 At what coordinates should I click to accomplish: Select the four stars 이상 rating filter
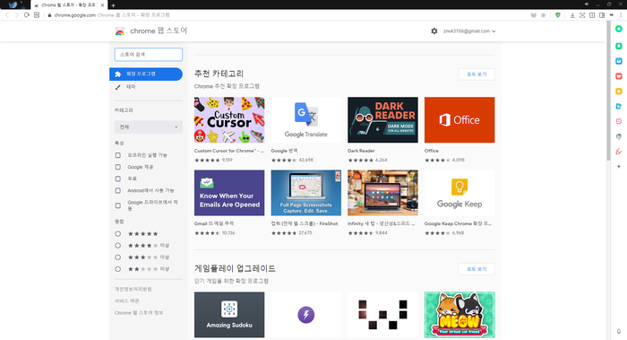pos(118,246)
